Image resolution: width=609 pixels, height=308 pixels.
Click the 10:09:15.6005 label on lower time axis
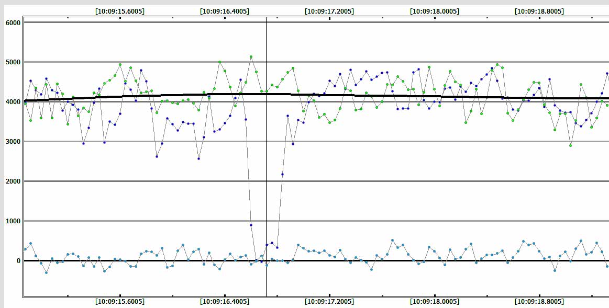click(119, 301)
